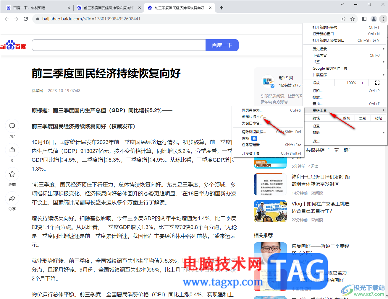
Task: Close the active 前三季度国民经济 tab
Action: (x=210, y=8)
